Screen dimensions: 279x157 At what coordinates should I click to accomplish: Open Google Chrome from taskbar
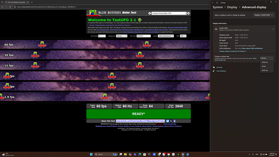click(x=159, y=154)
